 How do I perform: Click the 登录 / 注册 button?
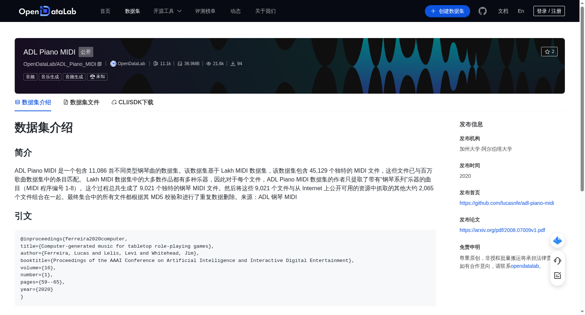[x=549, y=11]
